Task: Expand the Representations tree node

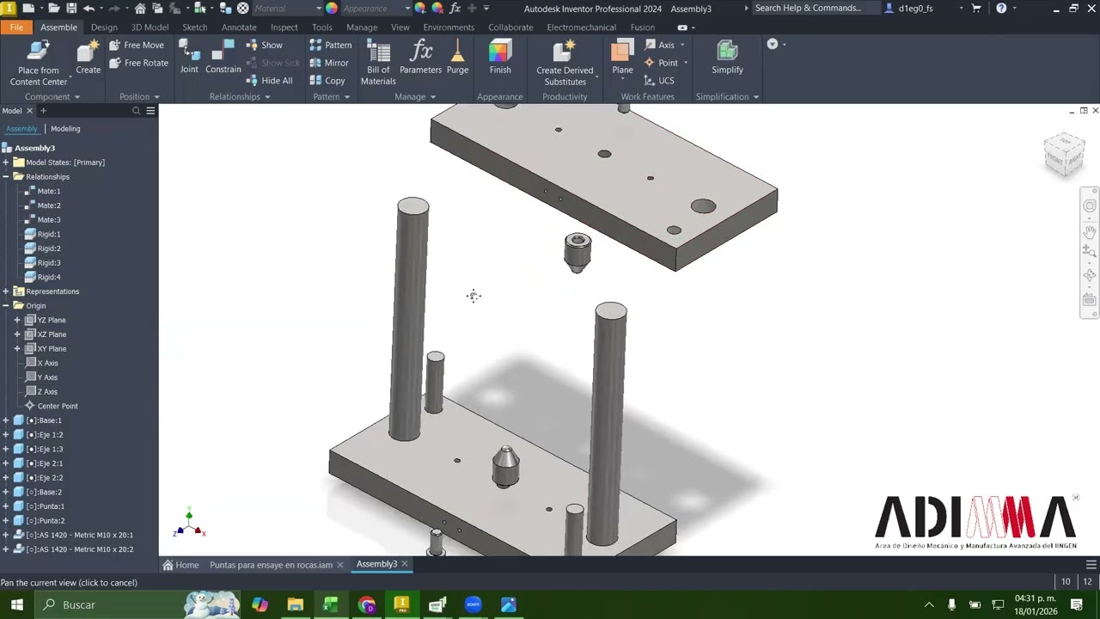Action: coord(6,291)
